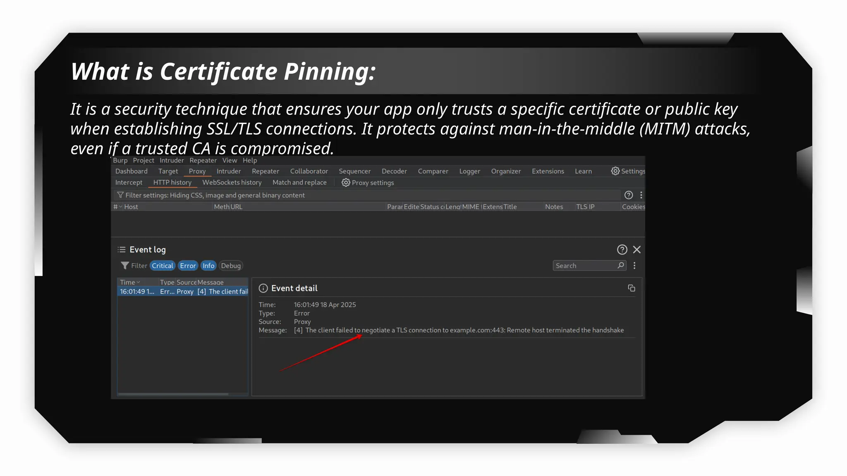Open the Project menu
The image size is (847, 476).
tap(144, 160)
